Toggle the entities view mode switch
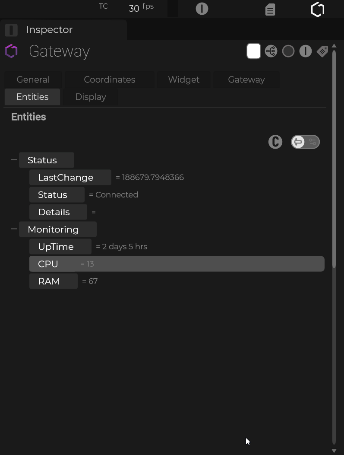 305,142
